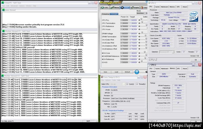
Task: Click CPU PLL target field 1.50000V
Action: tap(133, 20)
